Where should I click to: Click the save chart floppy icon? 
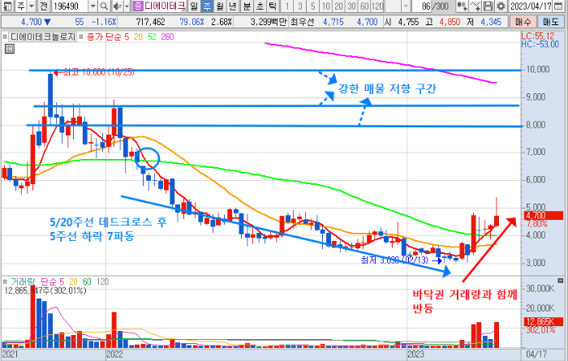(x=488, y=6)
